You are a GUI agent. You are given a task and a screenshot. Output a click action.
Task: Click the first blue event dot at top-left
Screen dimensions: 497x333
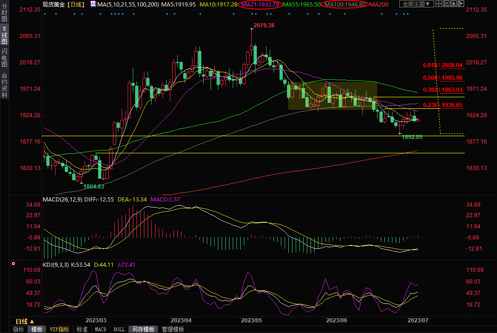point(45,13)
